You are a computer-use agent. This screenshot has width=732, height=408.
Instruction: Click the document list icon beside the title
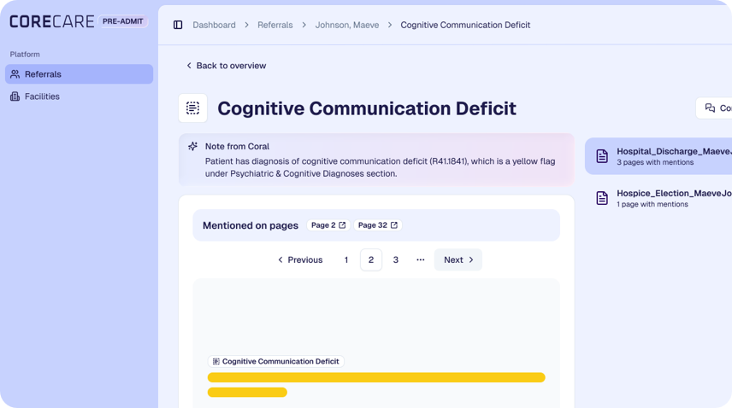coord(192,108)
